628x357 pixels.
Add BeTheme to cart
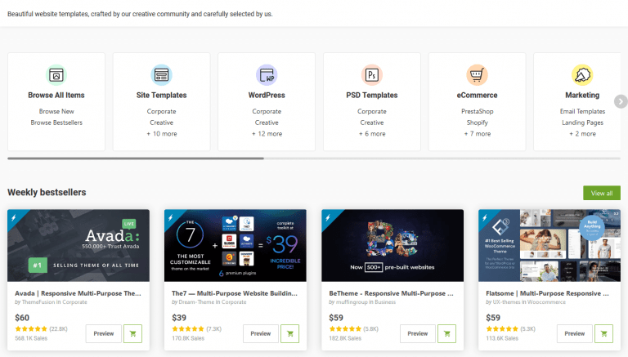447,333
